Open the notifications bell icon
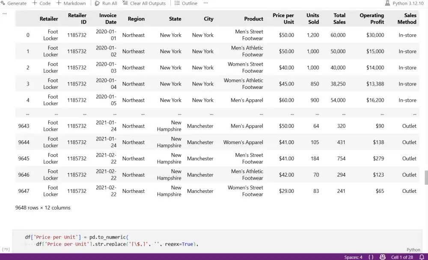The height and width of the screenshot is (260, 428). pyautogui.click(x=422, y=257)
